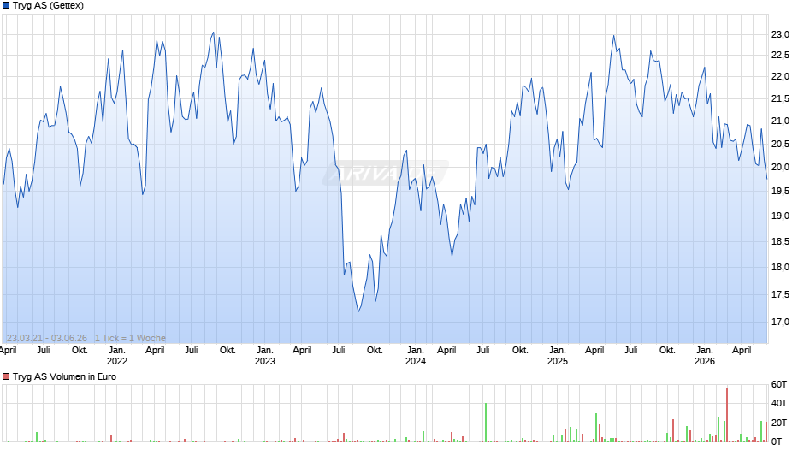Click the 18,5 price axis label

(780, 241)
